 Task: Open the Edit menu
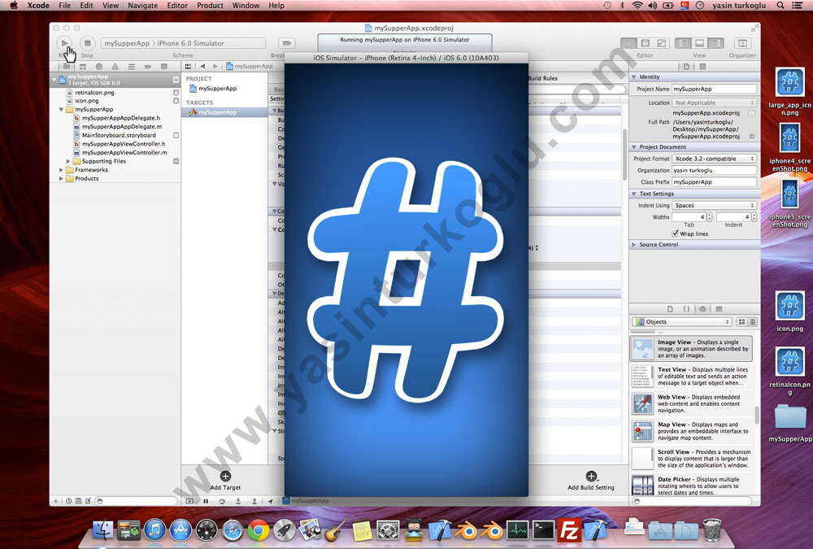[87, 6]
